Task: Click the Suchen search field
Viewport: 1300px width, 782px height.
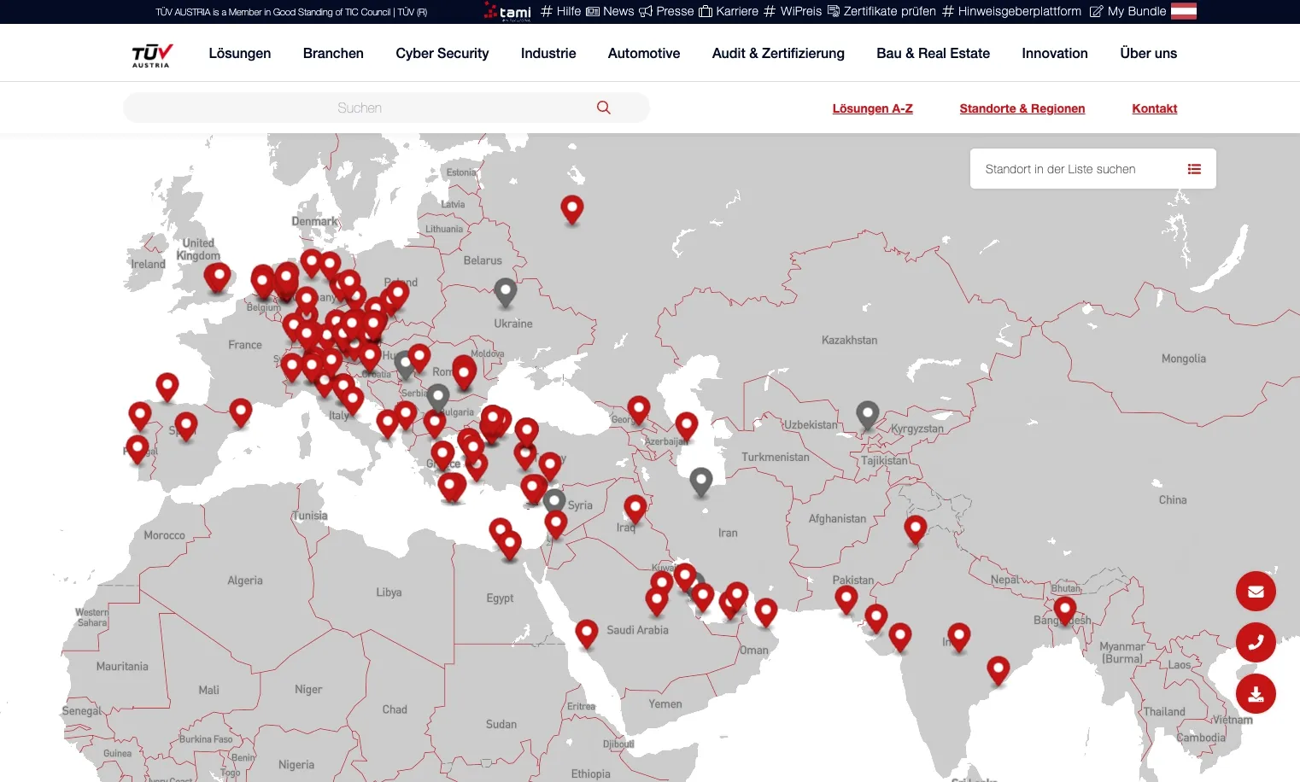Action: coord(359,108)
